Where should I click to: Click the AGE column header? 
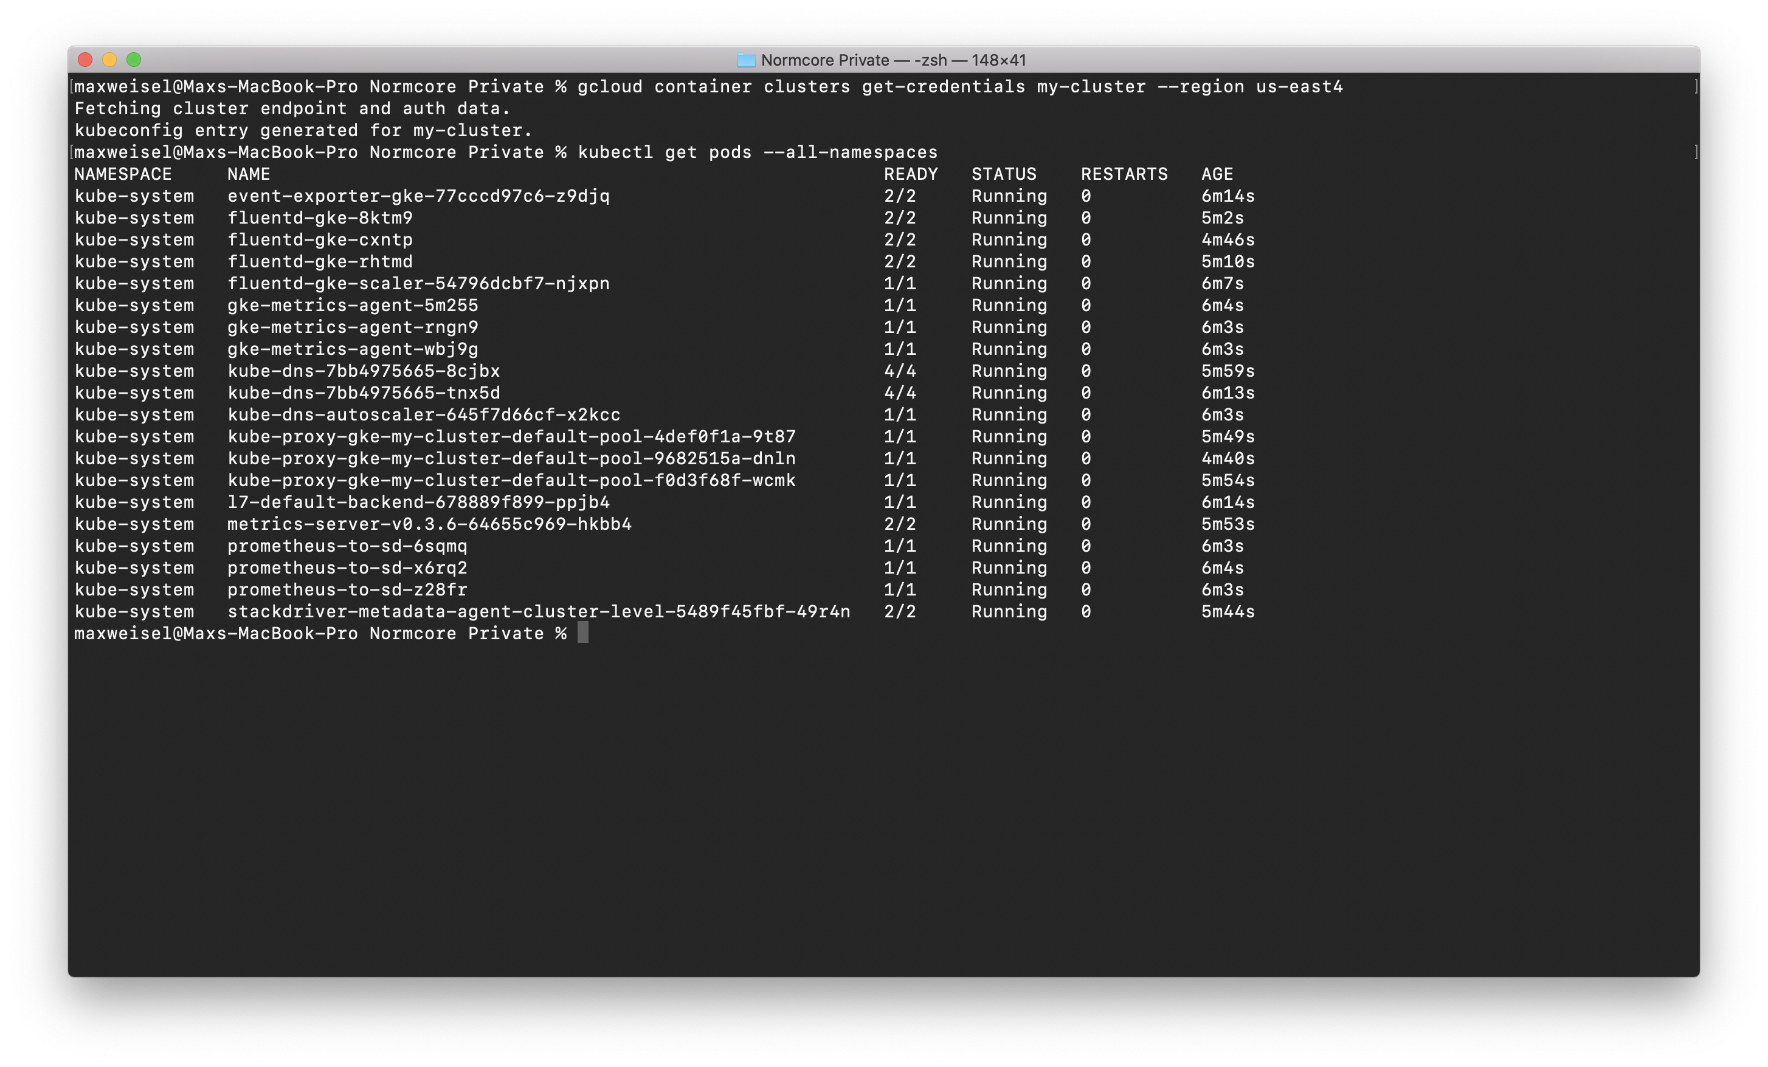1217,174
